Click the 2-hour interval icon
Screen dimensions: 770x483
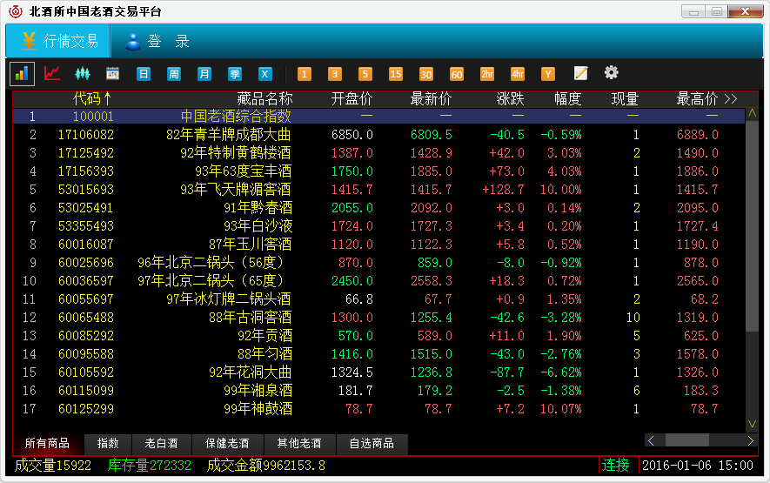pyautogui.click(x=487, y=74)
